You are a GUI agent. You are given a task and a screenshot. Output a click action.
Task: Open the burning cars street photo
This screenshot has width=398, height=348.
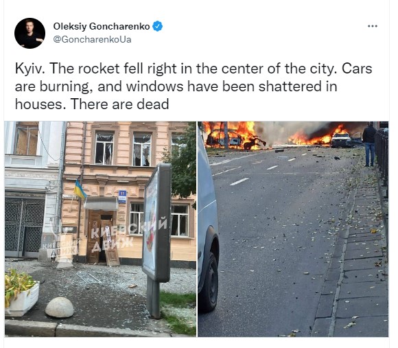pyautogui.click(x=293, y=229)
